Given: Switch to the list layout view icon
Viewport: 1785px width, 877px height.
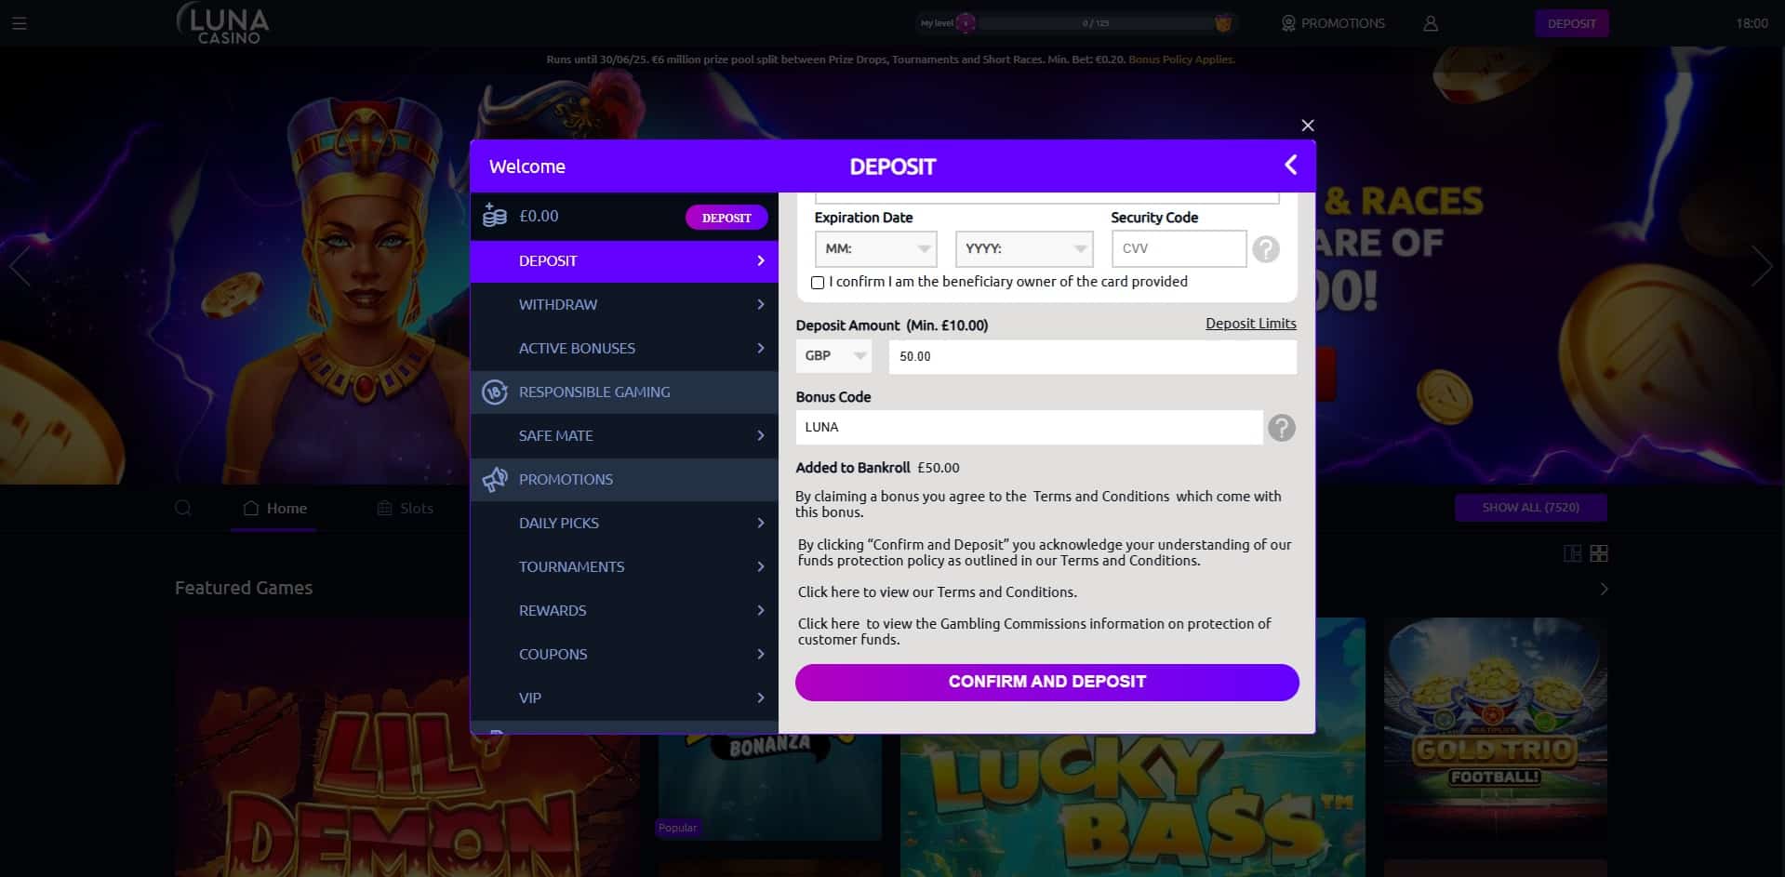Looking at the screenshot, I should pyautogui.click(x=1572, y=553).
